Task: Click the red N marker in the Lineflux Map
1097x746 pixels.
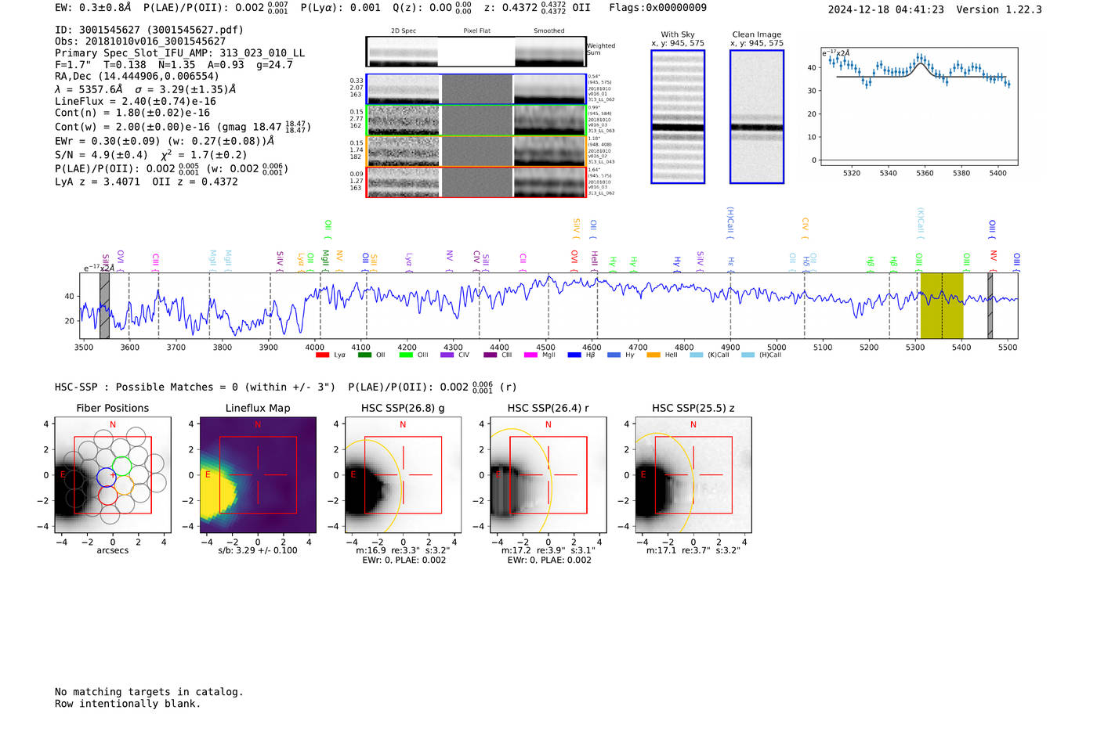Action: click(258, 424)
